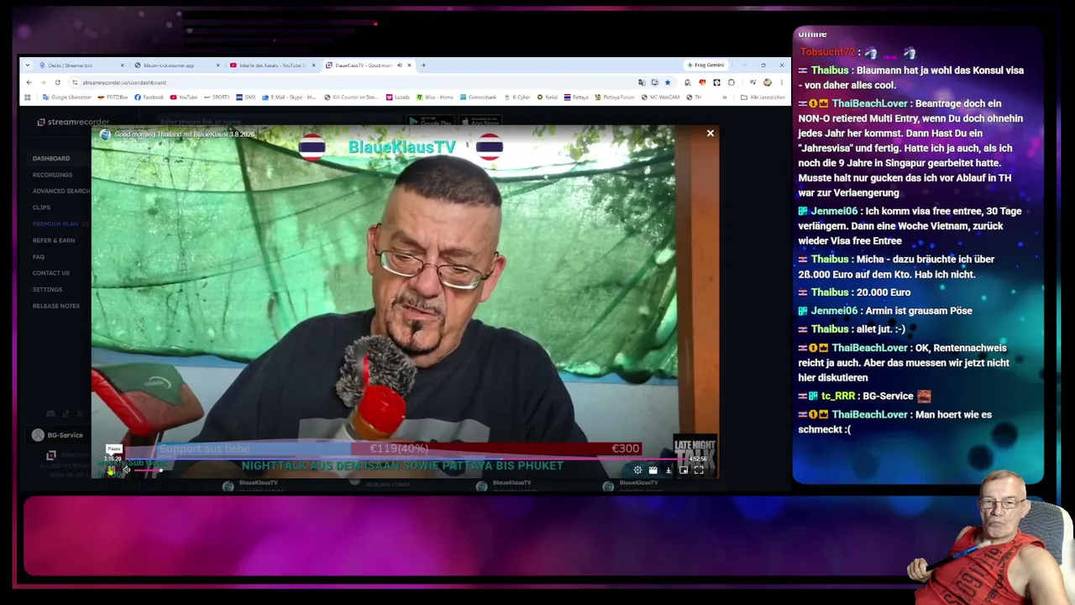
Task: Go forward in the browser
Action: click(43, 82)
